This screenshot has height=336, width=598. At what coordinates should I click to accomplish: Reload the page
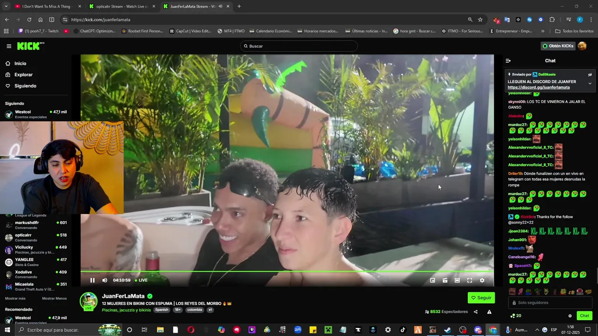click(x=29, y=20)
